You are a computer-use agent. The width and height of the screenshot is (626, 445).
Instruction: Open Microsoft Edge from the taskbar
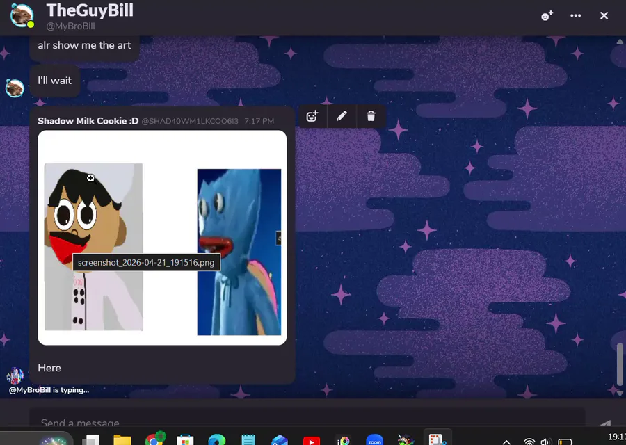(217, 439)
